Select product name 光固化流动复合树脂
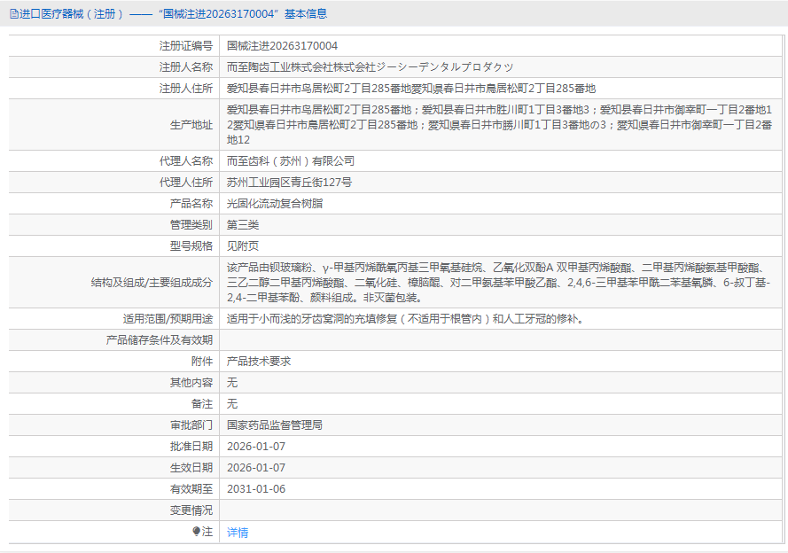The height and width of the screenshot is (553, 788). (x=275, y=204)
